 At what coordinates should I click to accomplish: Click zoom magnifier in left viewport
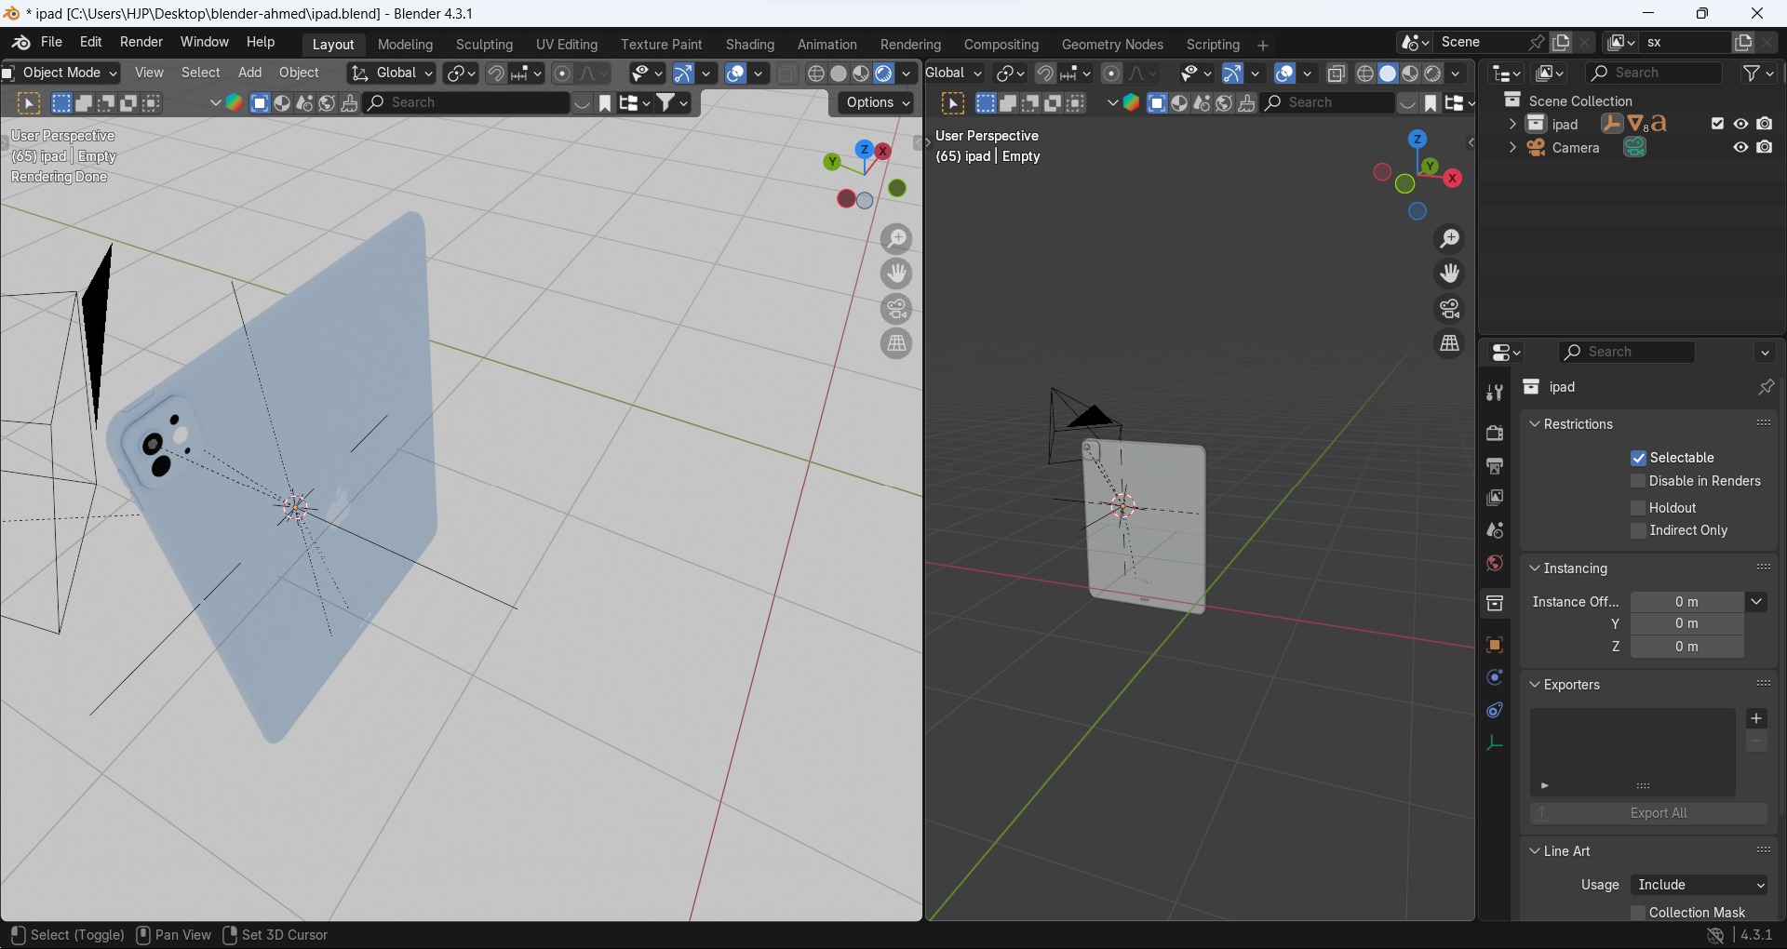tap(897, 239)
